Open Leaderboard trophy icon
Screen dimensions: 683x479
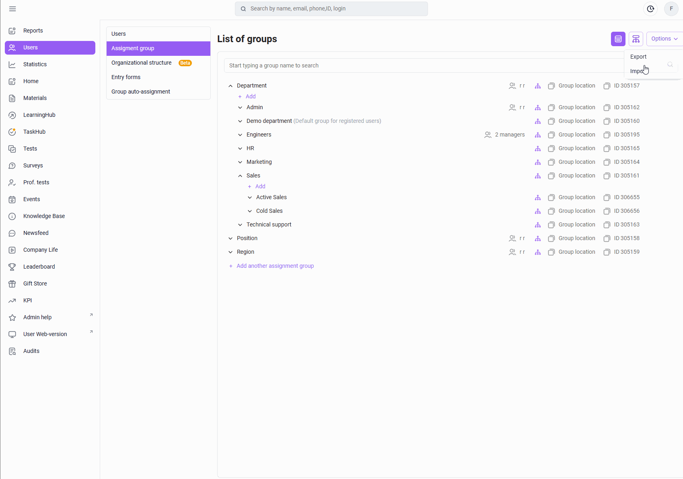point(12,267)
